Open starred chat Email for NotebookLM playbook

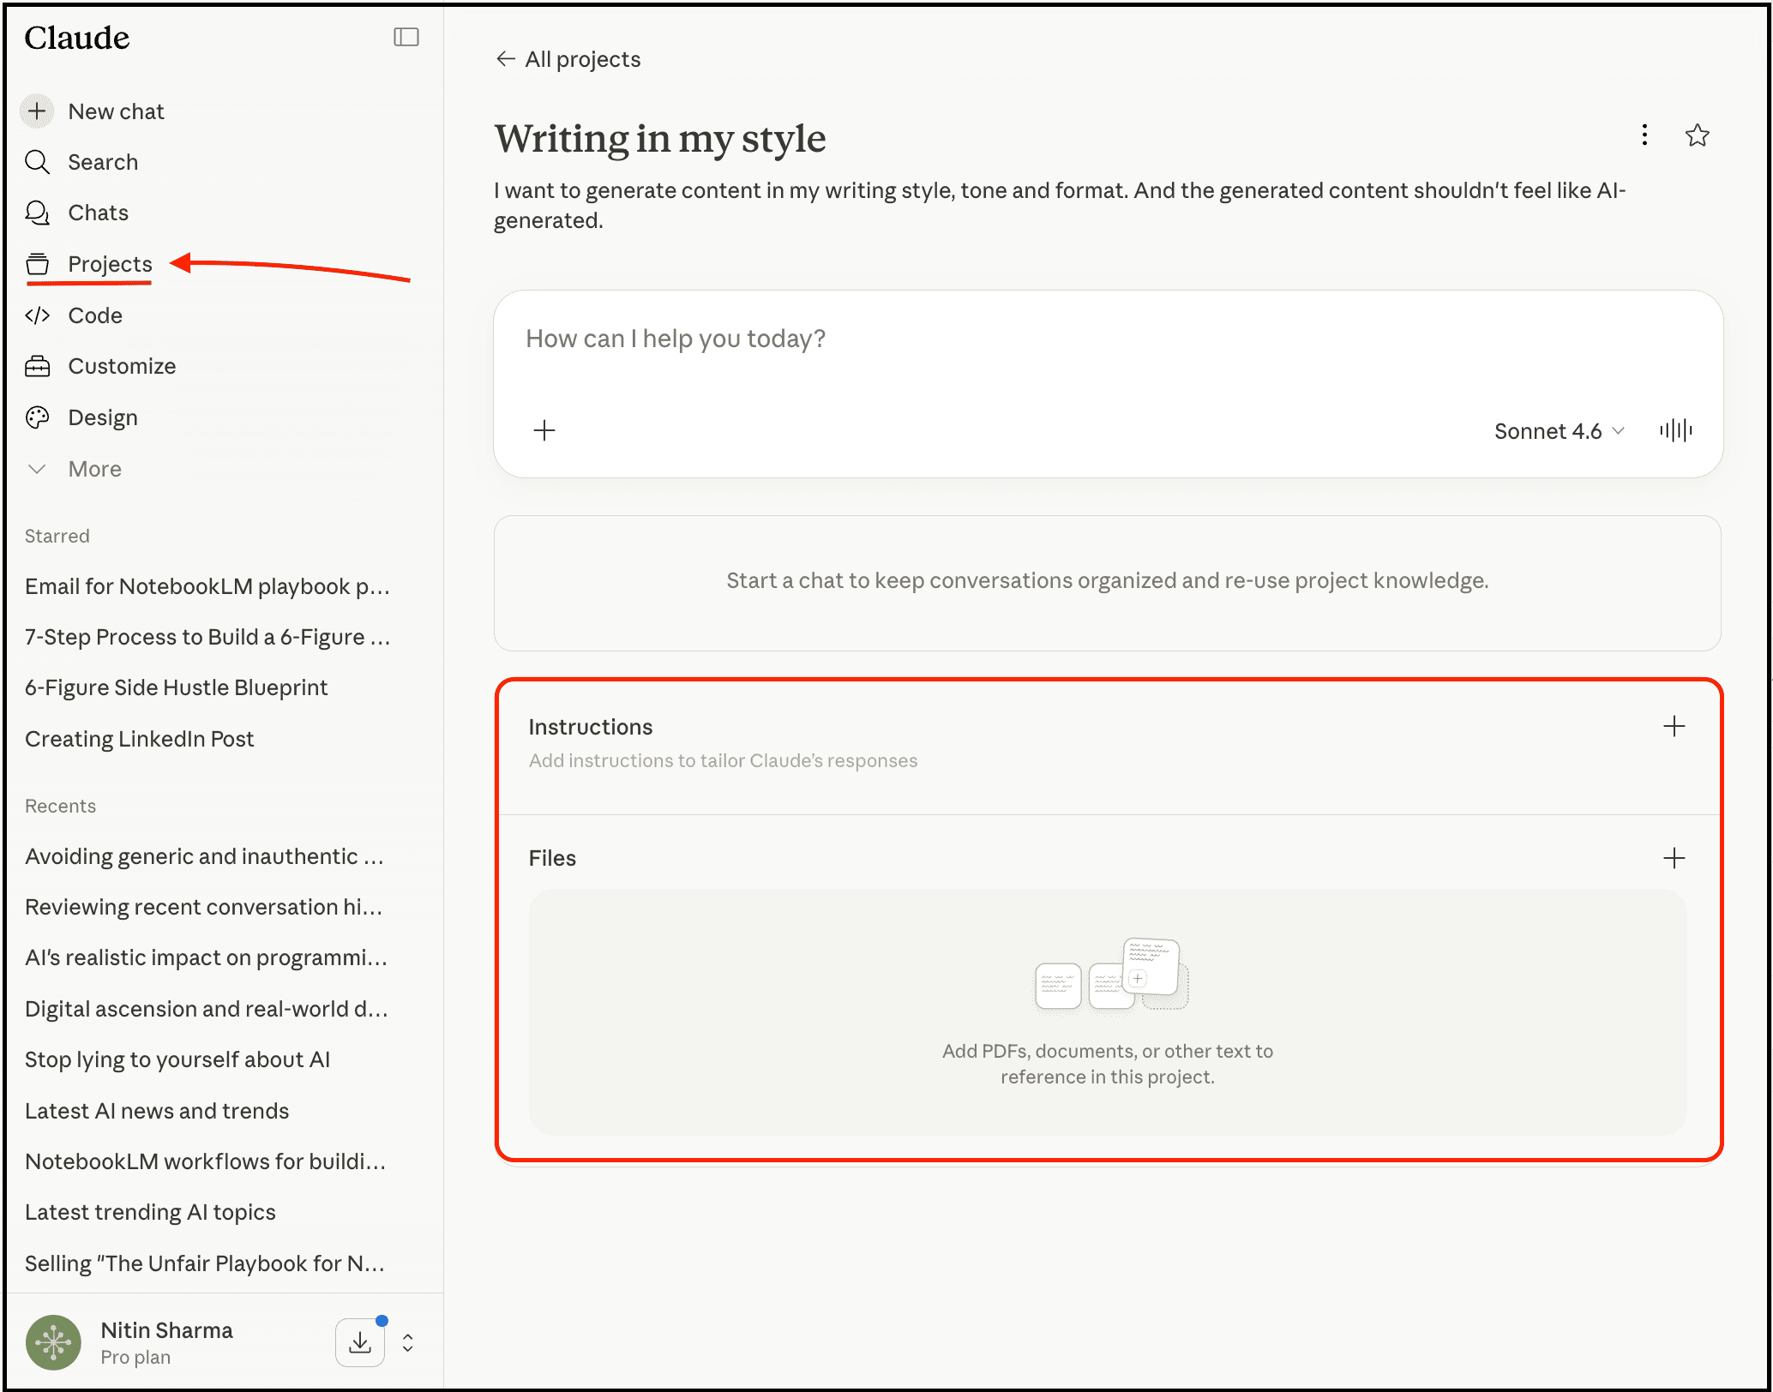tap(207, 586)
